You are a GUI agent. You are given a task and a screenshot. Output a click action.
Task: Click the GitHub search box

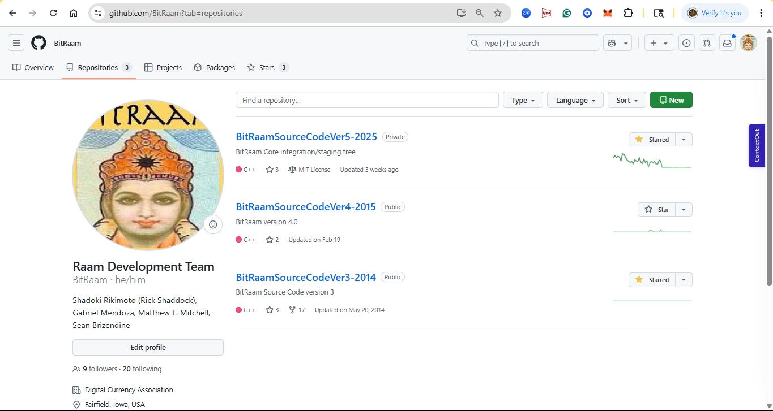click(532, 43)
